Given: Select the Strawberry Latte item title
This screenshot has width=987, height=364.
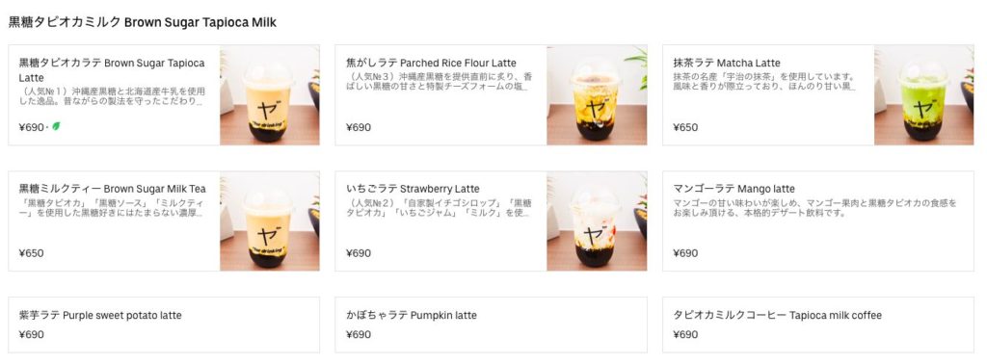Looking at the screenshot, I should 413,189.
